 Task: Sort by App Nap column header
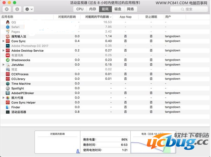[125, 17]
